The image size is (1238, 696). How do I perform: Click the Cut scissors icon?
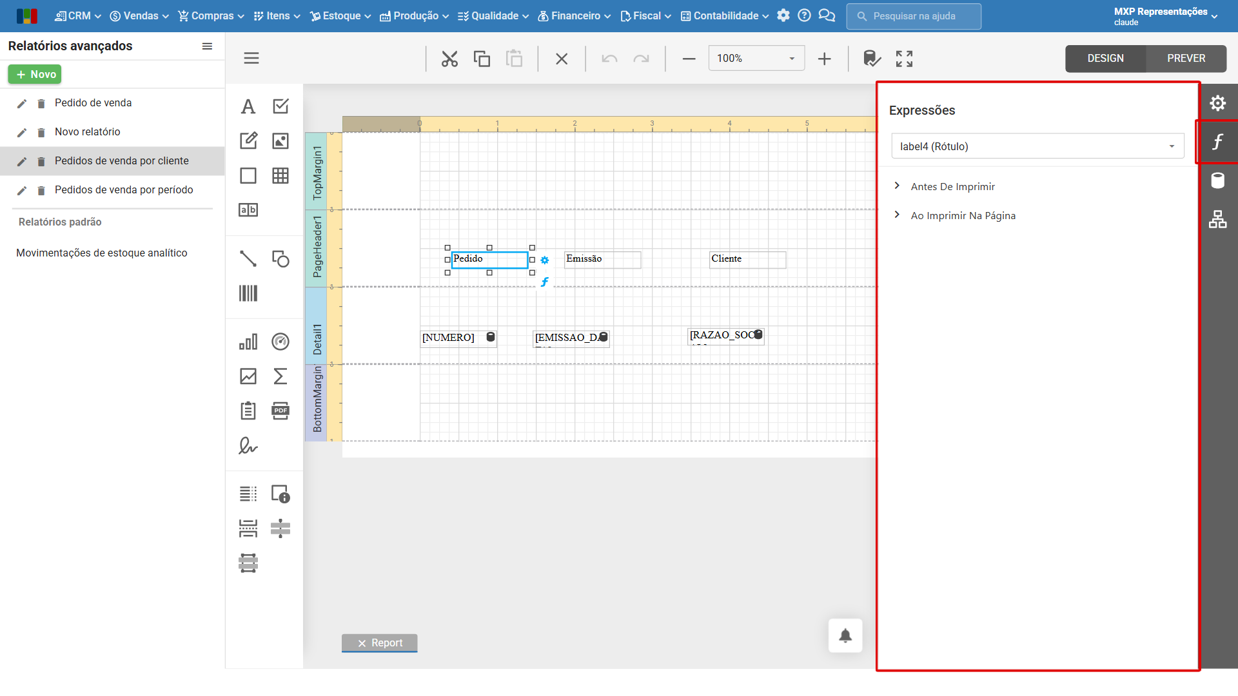(449, 59)
